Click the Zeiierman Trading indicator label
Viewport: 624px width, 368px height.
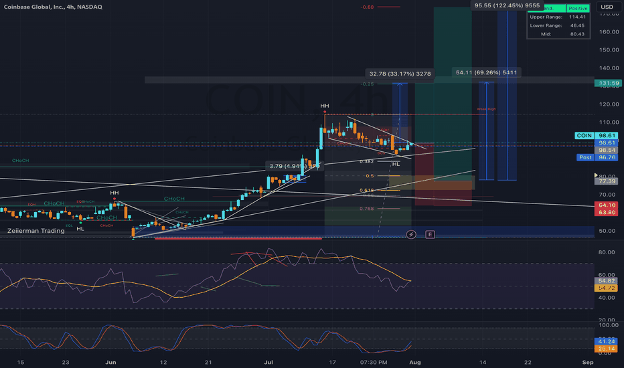point(35,231)
